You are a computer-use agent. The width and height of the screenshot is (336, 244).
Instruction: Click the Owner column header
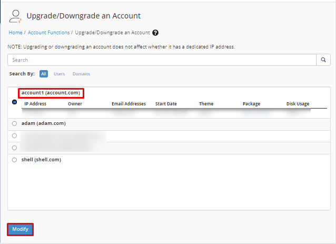[75, 104]
